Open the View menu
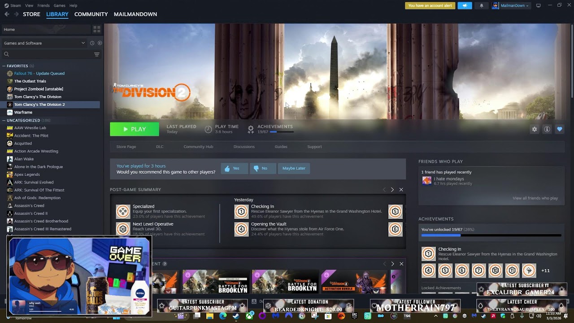 29,5
